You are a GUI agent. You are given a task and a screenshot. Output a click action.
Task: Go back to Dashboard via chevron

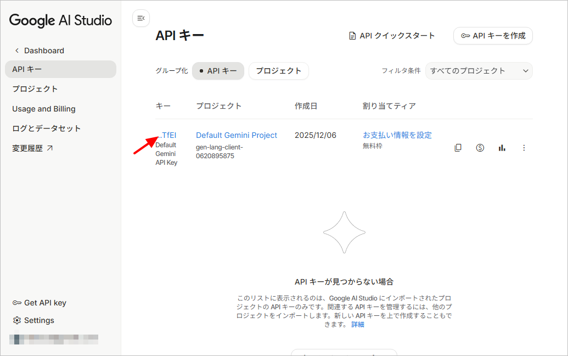[16, 51]
